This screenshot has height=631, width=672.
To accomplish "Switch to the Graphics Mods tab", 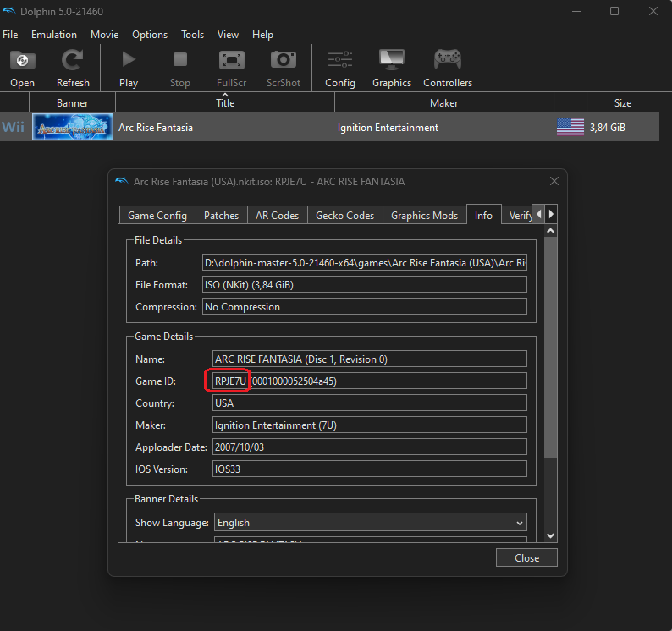I will point(424,216).
